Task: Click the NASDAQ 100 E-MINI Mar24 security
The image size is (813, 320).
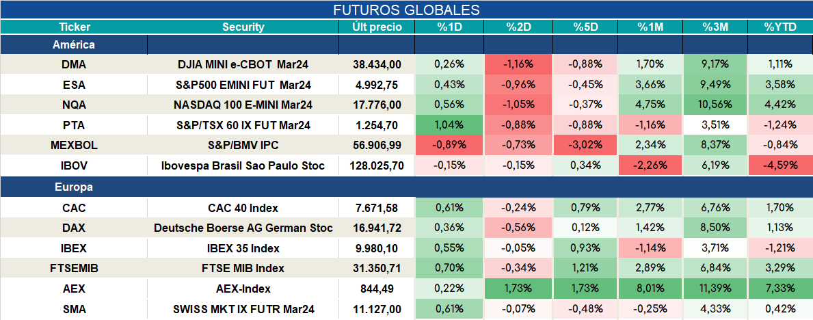Action: (x=243, y=105)
